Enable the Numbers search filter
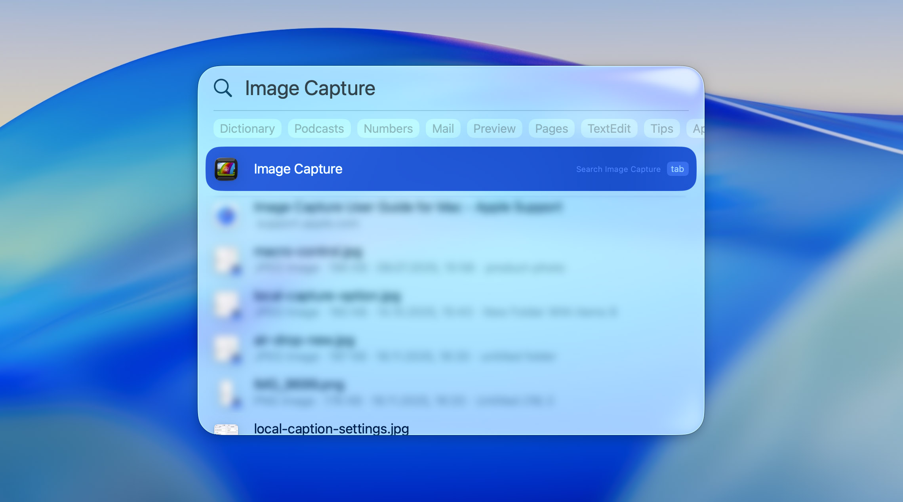The height and width of the screenshot is (502, 903). pos(388,128)
